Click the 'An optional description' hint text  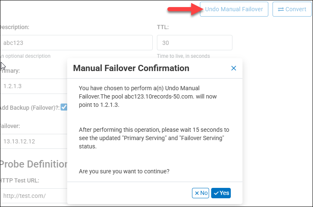(25, 56)
